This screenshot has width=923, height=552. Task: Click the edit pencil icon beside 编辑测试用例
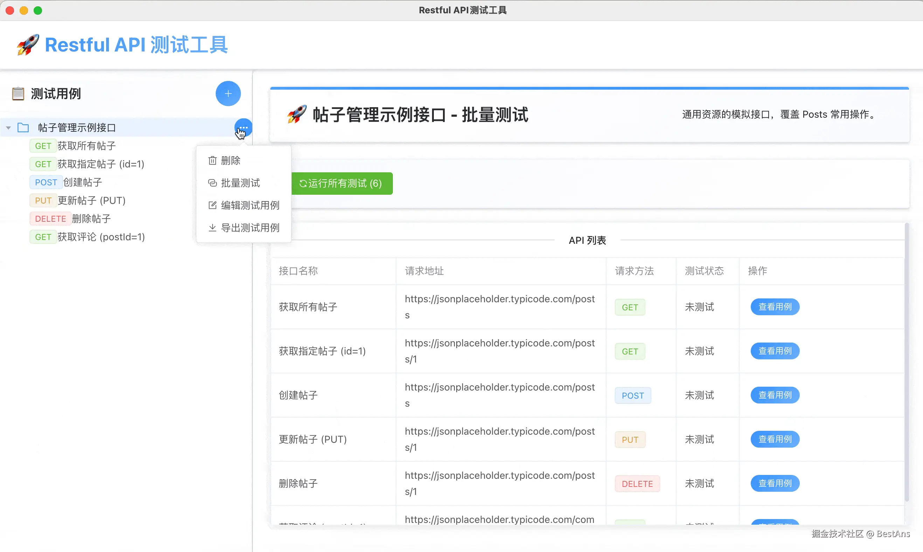click(x=212, y=205)
